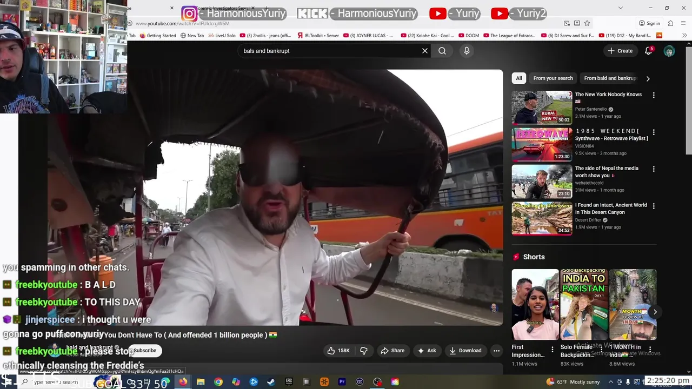Start voice search with the microphone icon
Viewport: 692px width, 389px height.
point(467,51)
